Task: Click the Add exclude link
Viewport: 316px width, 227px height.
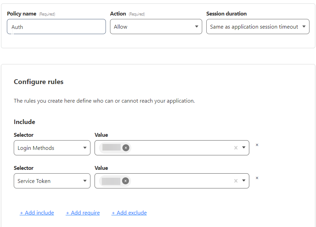Action: tap(129, 213)
